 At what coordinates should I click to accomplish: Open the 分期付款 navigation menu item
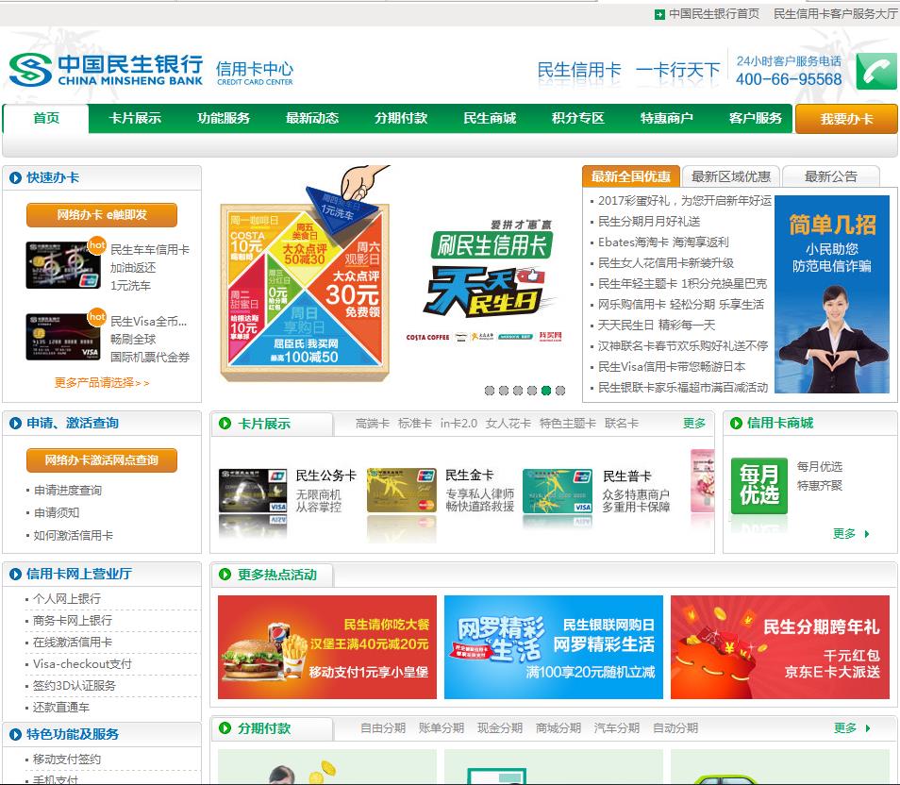(x=401, y=119)
